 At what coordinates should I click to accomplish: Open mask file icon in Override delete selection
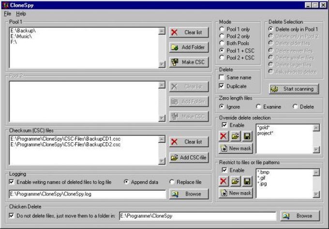coord(235,136)
